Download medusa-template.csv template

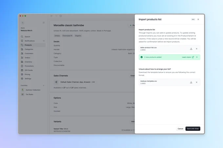point(191,82)
